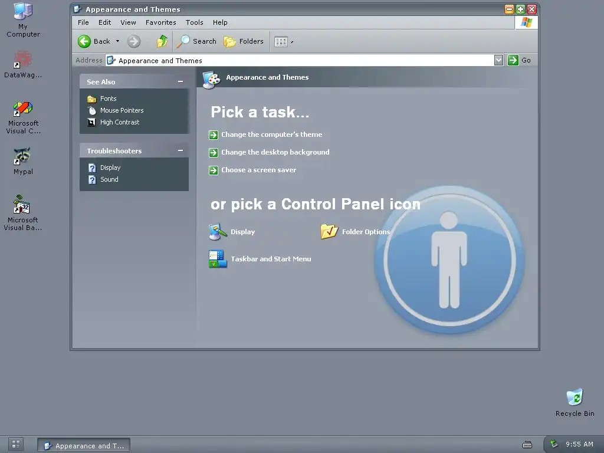Image resolution: width=604 pixels, height=453 pixels.
Task: Open the Help menu
Action: point(221,22)
